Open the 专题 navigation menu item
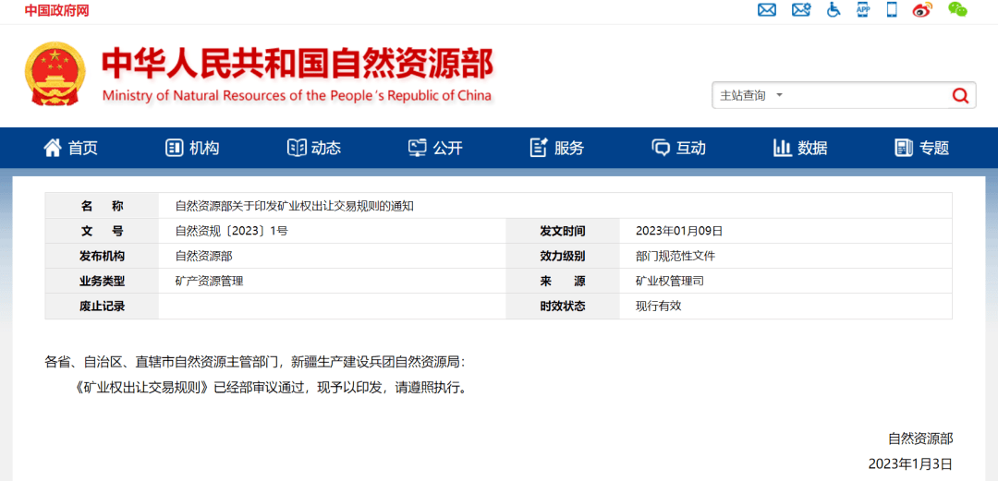This screenshot has height=481, width=998. point(922,148)
